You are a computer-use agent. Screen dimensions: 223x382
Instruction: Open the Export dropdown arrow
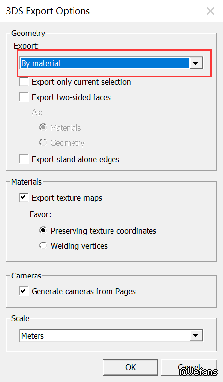pos(196,64)
